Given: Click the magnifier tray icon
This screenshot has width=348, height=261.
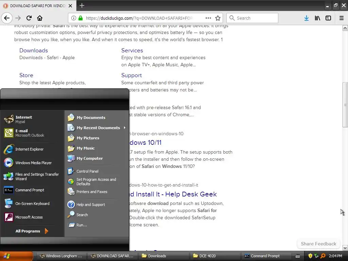Looking at the screenshot, I should tap(323, 256).
